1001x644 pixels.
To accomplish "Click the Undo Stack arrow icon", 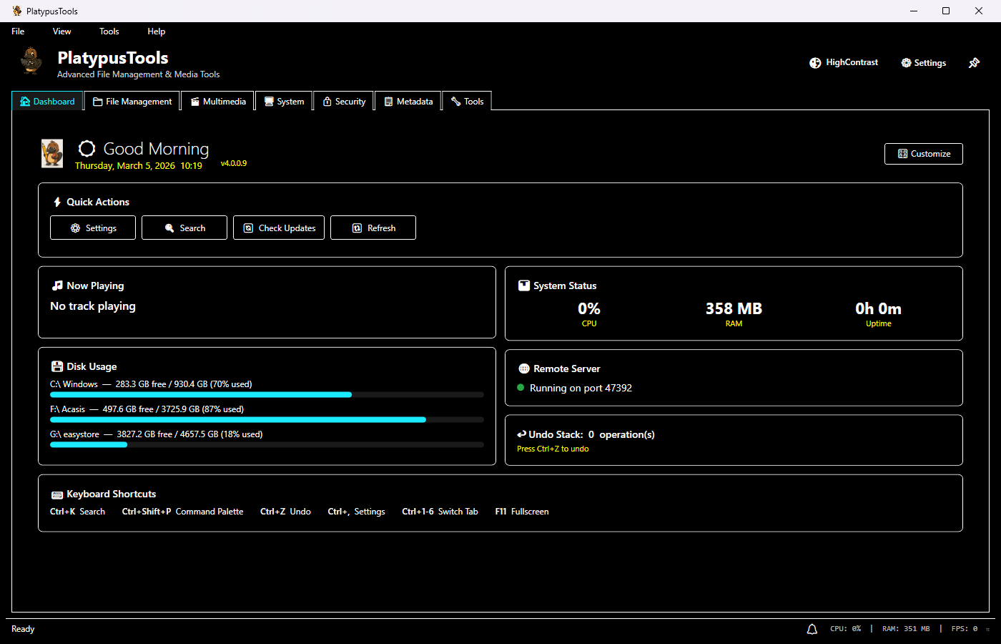I will (x=523, y=434).
